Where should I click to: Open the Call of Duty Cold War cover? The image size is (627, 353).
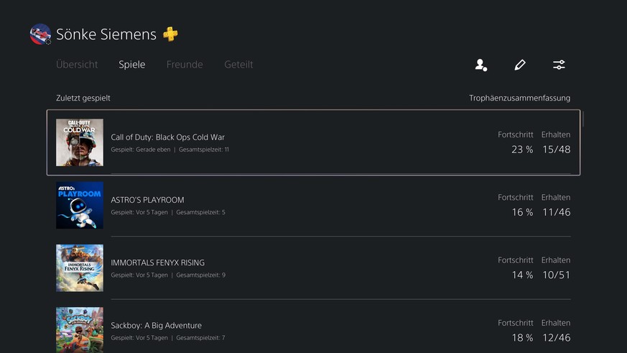point(80,142)
